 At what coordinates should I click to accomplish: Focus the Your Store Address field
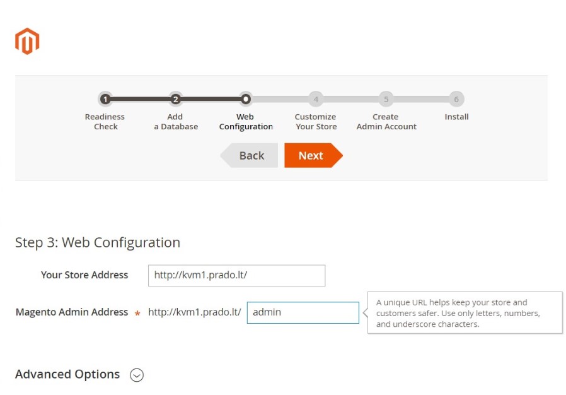237,275
